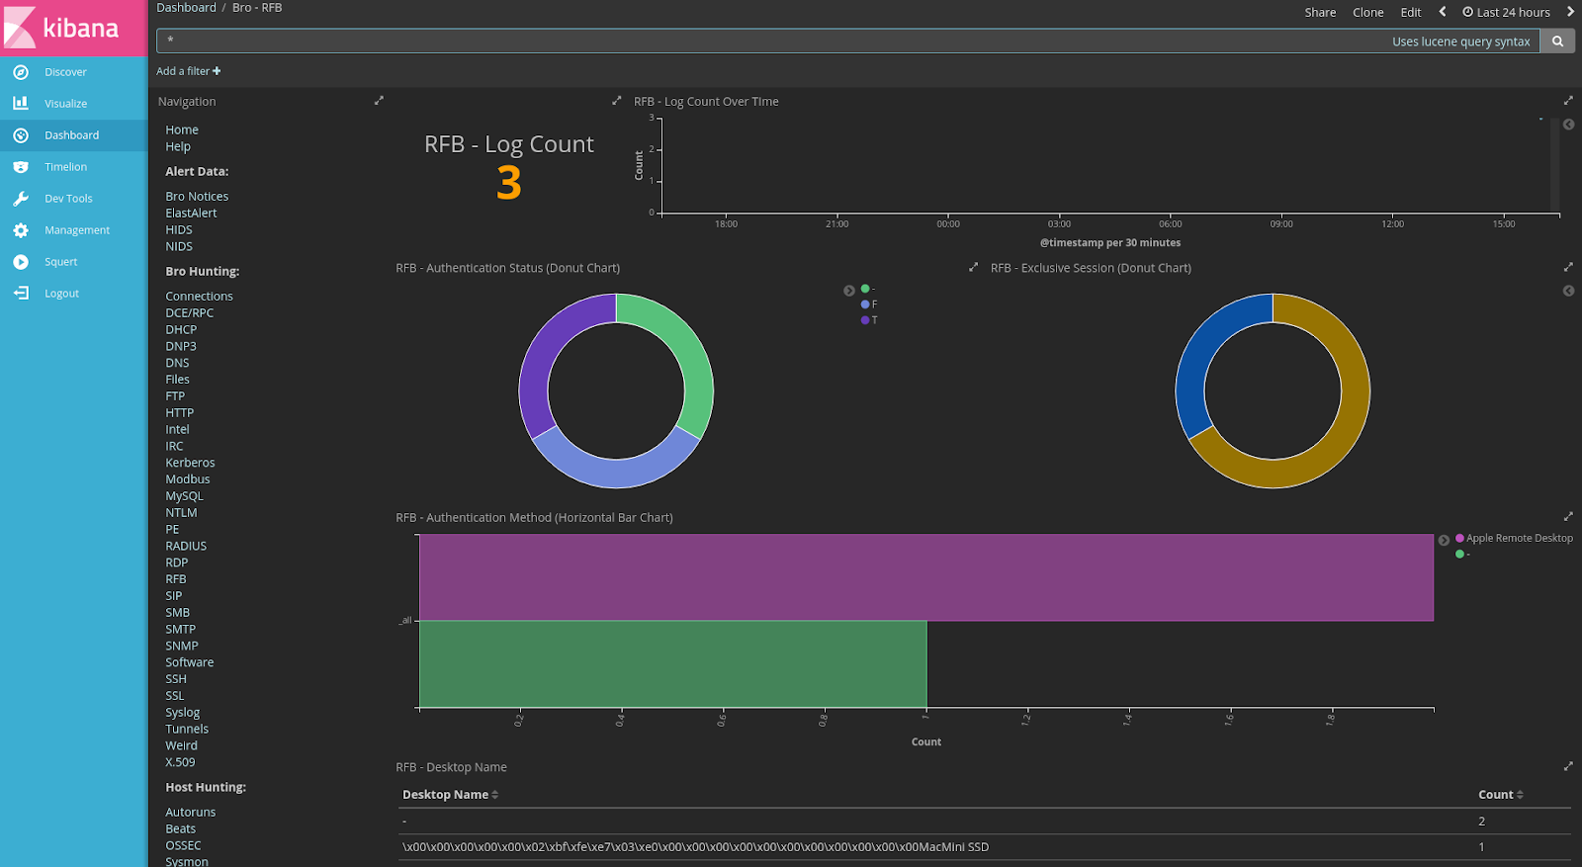1582x867 pixels.
Task: Select the Dashboard gauge icon
Action: 21,135
